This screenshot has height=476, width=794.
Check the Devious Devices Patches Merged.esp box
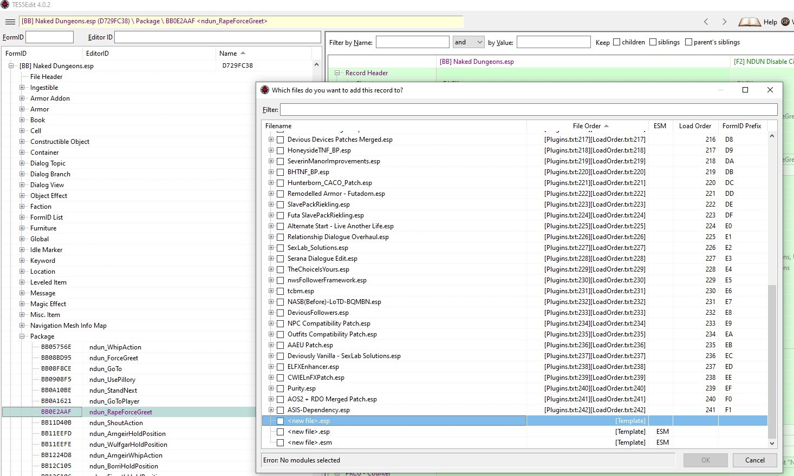click(280, 140)
